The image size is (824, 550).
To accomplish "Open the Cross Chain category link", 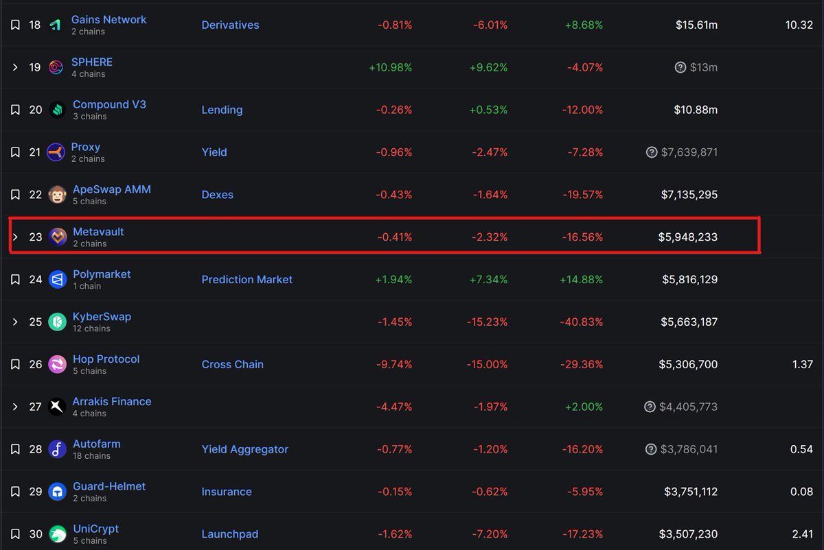I will 233,365.
